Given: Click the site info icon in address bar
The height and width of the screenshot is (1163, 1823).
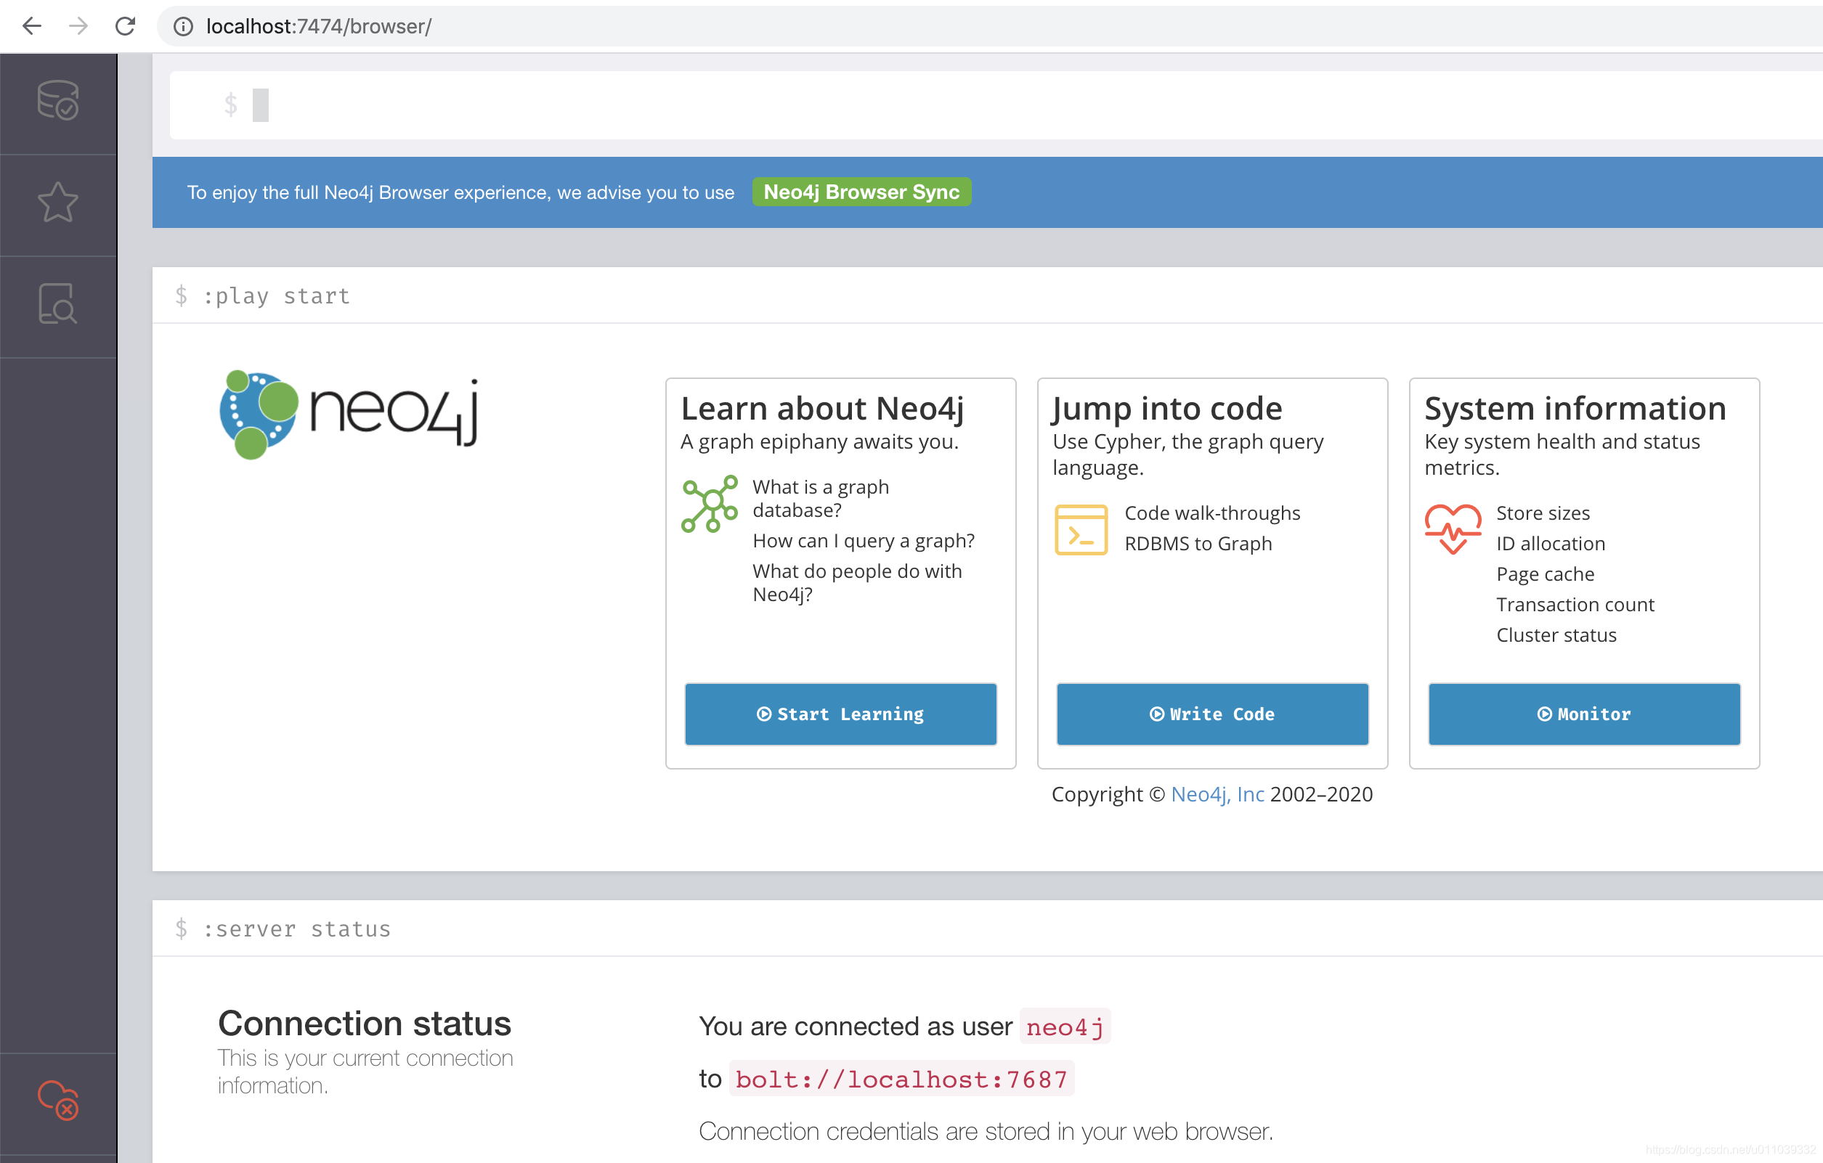Looking at the screenshot, I should [x=182, y=25].
